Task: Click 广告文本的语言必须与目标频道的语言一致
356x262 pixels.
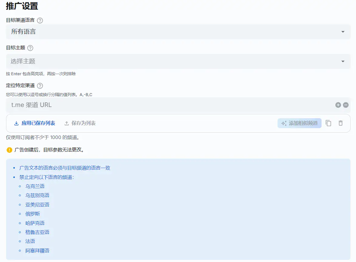Action: tap(65, 168)
